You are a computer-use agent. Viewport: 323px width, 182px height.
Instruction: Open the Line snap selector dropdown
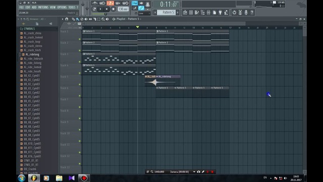tap(144, 14)
